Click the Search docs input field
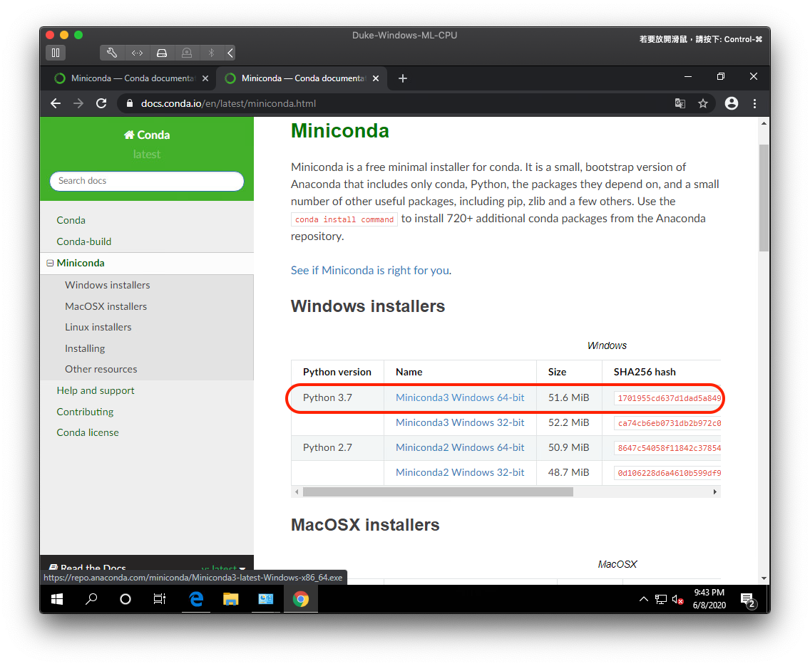810x666 pixels. [x=146, y=181]
